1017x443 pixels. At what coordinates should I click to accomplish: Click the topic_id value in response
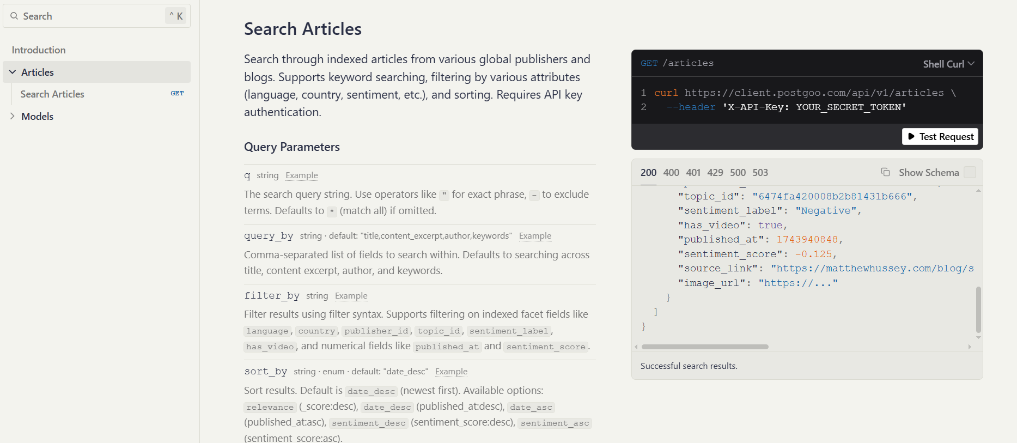click(x=832, y=196)
